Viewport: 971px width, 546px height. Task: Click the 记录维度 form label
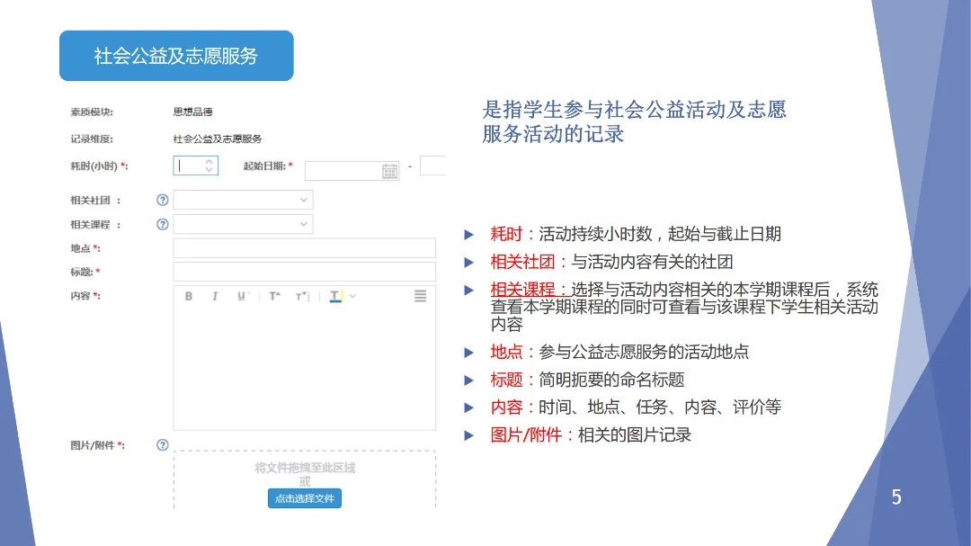92,139
